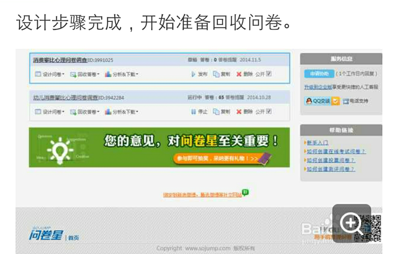Click the date 2014.11.5 in first survey row
399x254 pixels.
tap(250, 60)
